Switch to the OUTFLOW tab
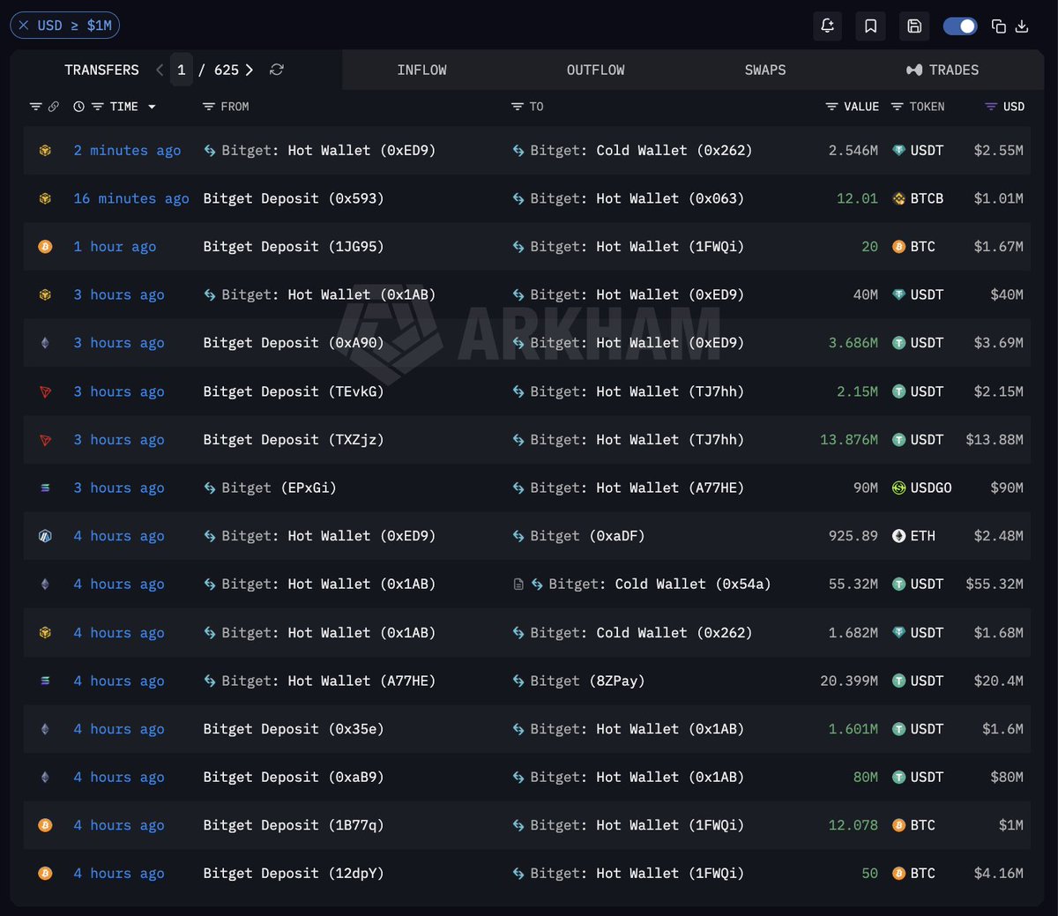 coord(595,70)
